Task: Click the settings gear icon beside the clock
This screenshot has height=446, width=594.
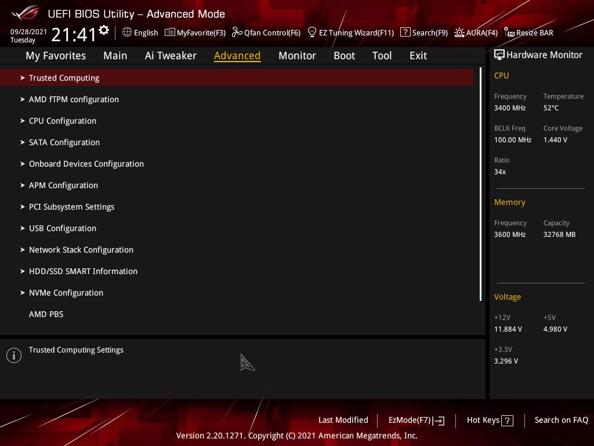Action: pos(104,30)
